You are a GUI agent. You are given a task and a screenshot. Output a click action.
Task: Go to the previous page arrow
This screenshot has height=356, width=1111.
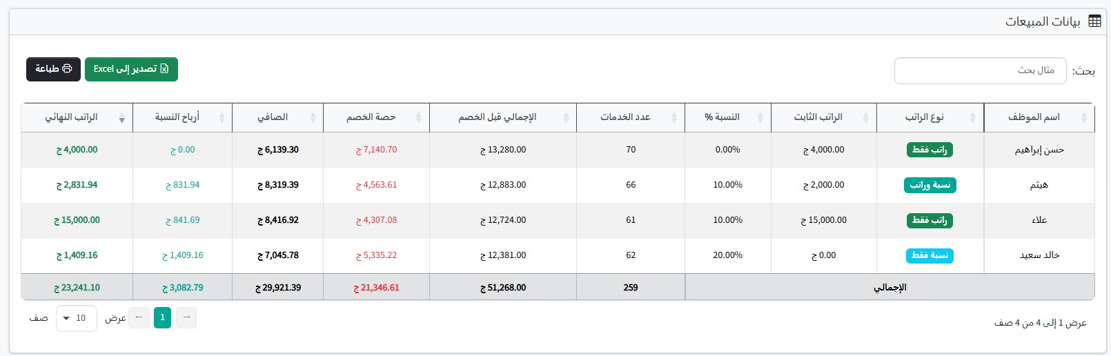[x=186, y=317]
